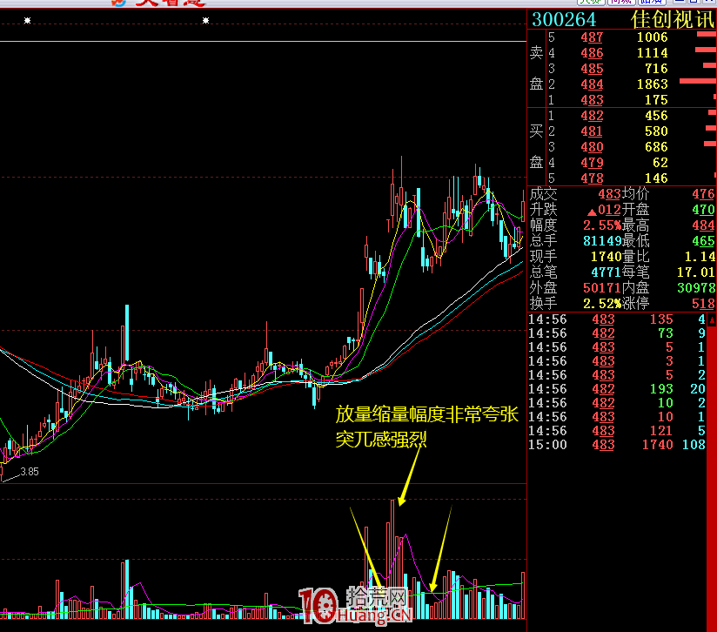Click the 总手 value 81149
Screen dimensions: 717x632
(602, 240)
